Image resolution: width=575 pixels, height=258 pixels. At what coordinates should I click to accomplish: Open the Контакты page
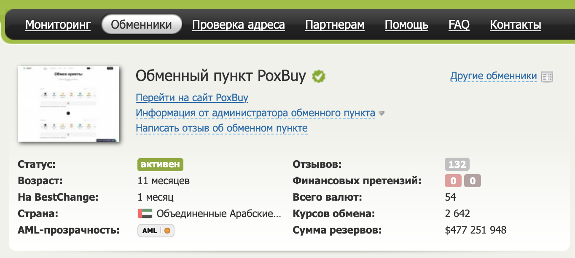tap(516, 25)
